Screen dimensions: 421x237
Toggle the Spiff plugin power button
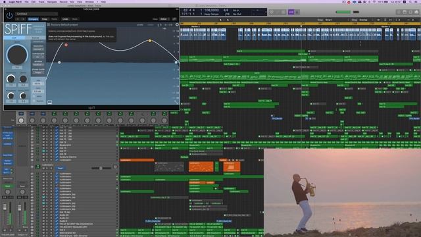(x=9, y=16)
